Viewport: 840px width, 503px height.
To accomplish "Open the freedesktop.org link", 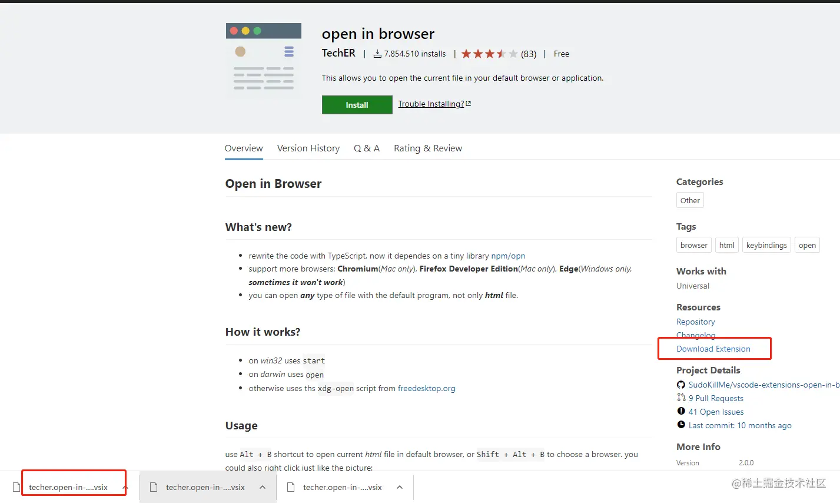I will click(x=426, y=388).
